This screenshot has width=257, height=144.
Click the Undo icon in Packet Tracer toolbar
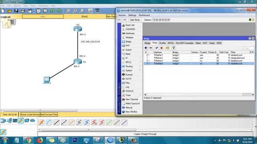[52, 11]
